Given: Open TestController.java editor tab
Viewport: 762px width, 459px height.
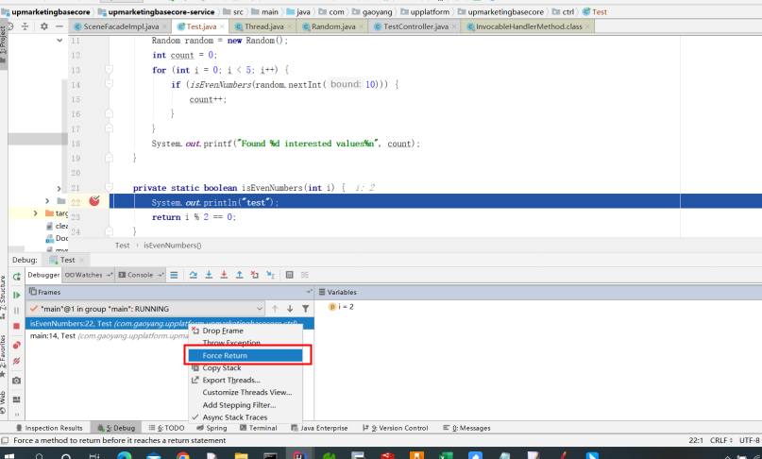Looking at the screenshot, I should pos(416,26).
